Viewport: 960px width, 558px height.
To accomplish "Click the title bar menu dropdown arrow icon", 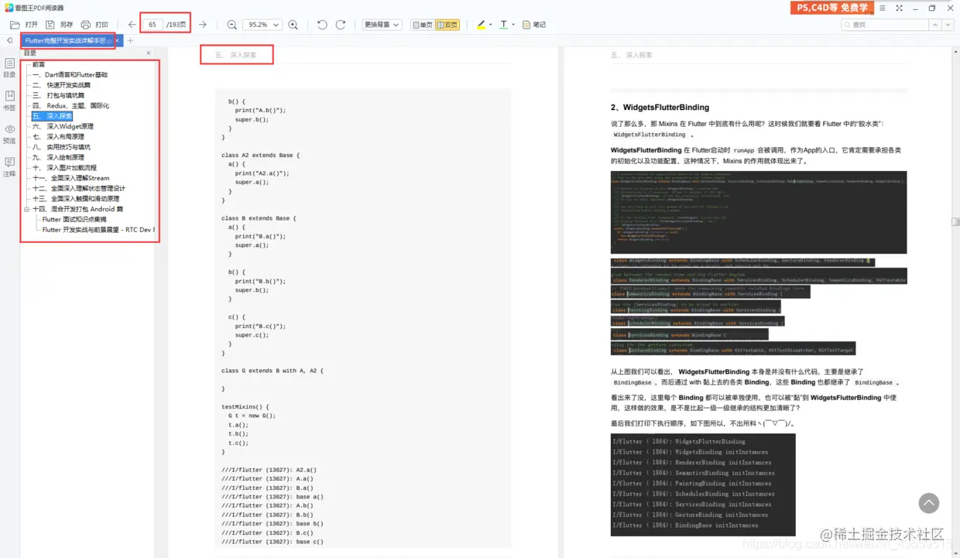I will pyautogui.click(x=883, y=8).
